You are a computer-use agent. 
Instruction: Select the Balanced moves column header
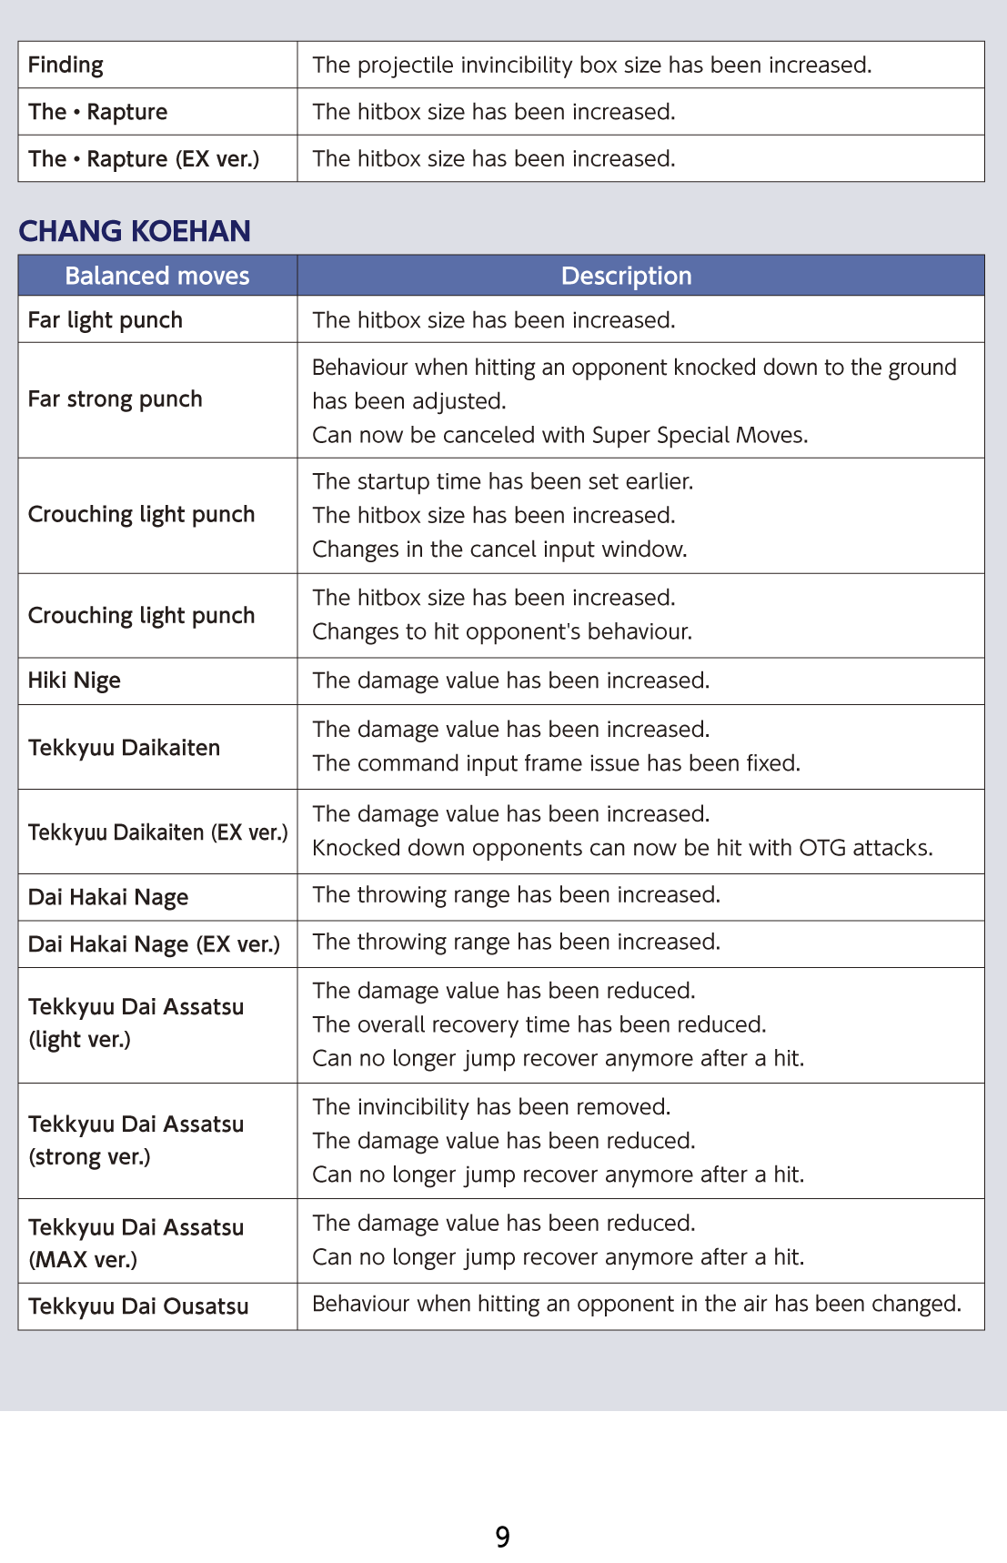click(x=156, y=276)
